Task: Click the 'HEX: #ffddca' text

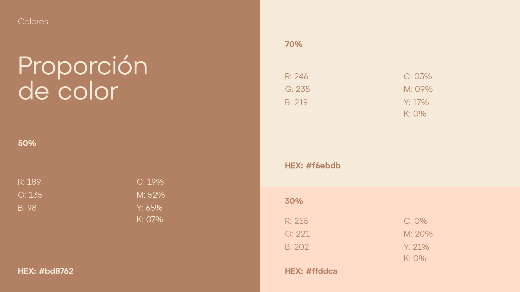Action: point(311,271)
